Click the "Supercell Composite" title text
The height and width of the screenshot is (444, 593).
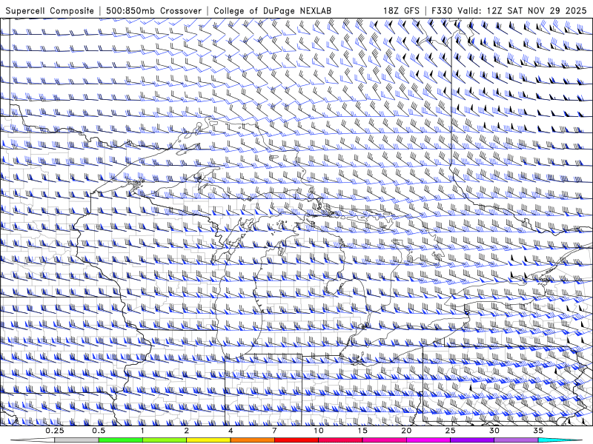(x=50, y=10)
